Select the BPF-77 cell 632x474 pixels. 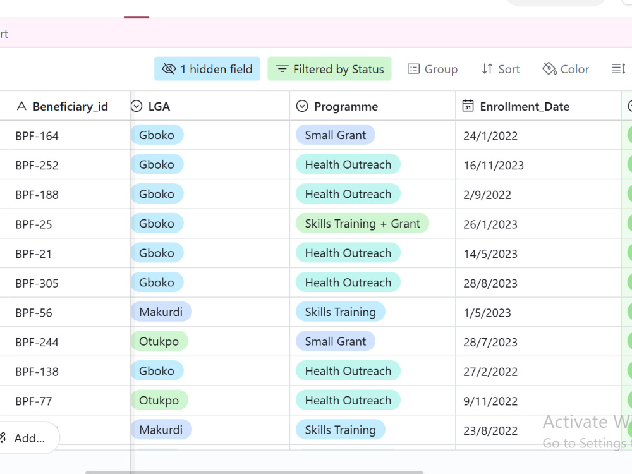pyautogui.click(x=65, y=401)
